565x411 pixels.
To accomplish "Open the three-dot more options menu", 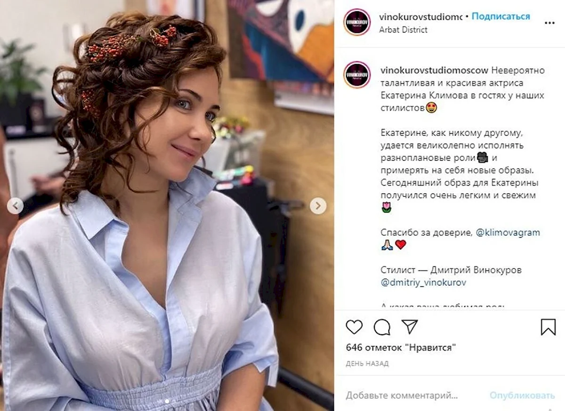I will coord(549,22).
